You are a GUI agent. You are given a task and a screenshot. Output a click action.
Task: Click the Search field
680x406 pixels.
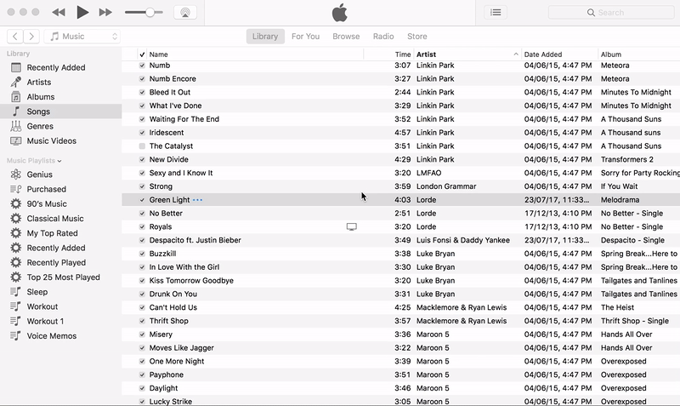611,13
